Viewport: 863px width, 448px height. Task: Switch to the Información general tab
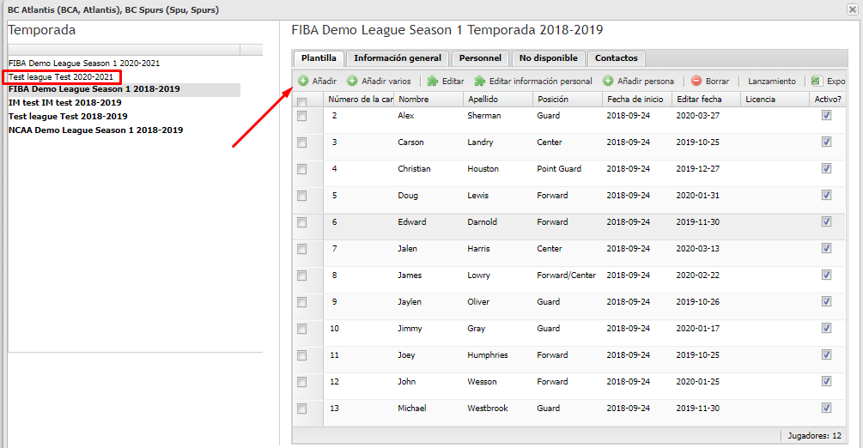[398, 58]
